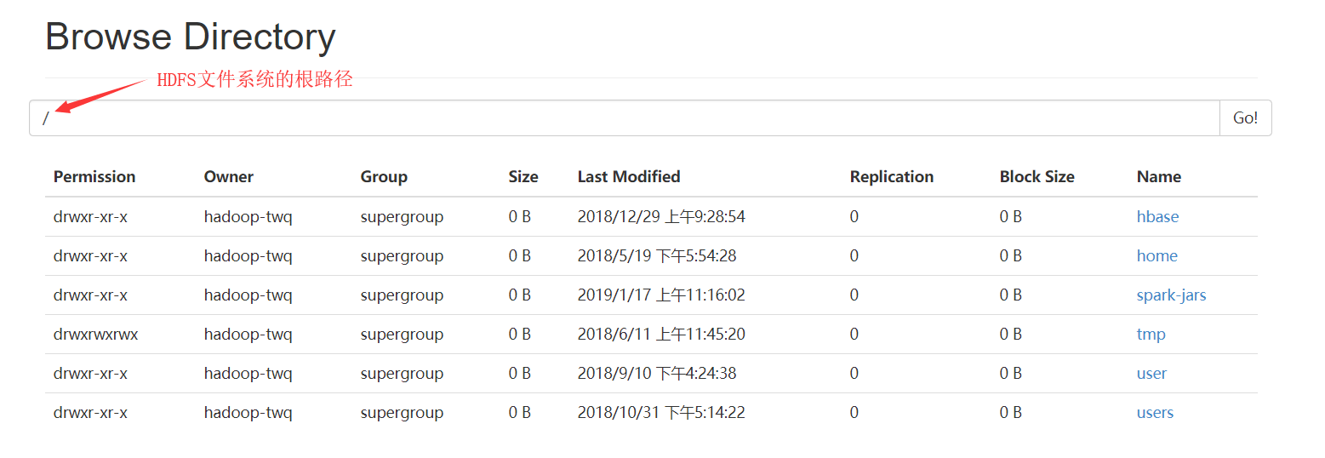This screenshot has height=458, width=1325.
Task: Click the Replication column header
Action: coord(892,176)
